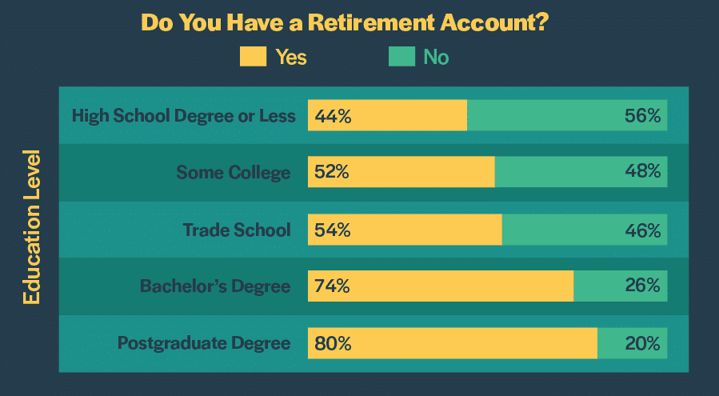
Task: Select the yellow 52% Some College bar
Action: pos(401,172)
